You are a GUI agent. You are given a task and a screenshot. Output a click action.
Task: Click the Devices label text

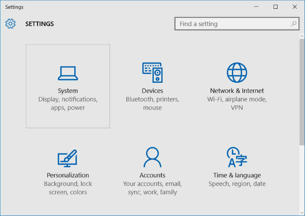tap(152, 91)
